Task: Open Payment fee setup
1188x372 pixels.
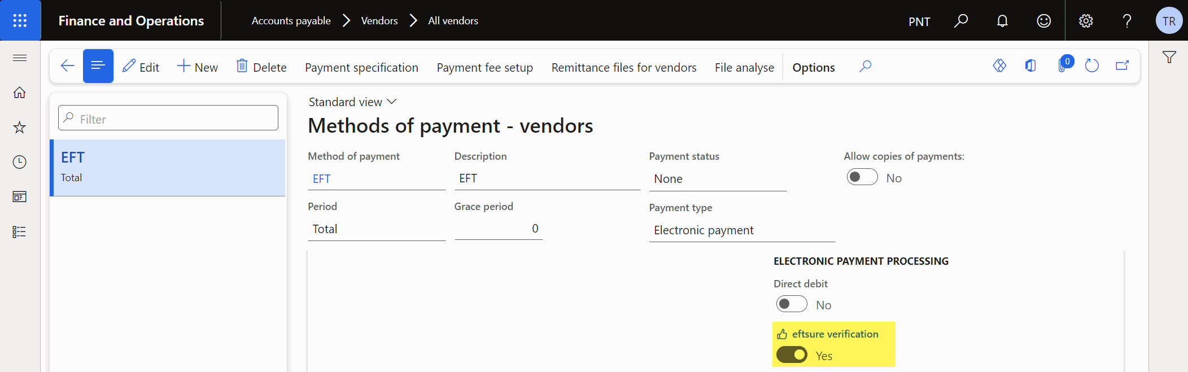Action: pos(484,68)
